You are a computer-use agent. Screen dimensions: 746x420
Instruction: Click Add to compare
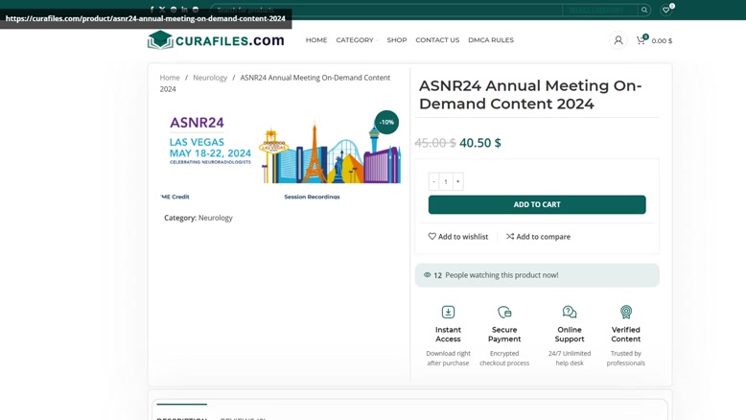[x=538, y=237]
